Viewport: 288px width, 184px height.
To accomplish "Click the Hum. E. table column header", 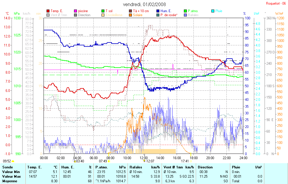I will pos(68,167).
